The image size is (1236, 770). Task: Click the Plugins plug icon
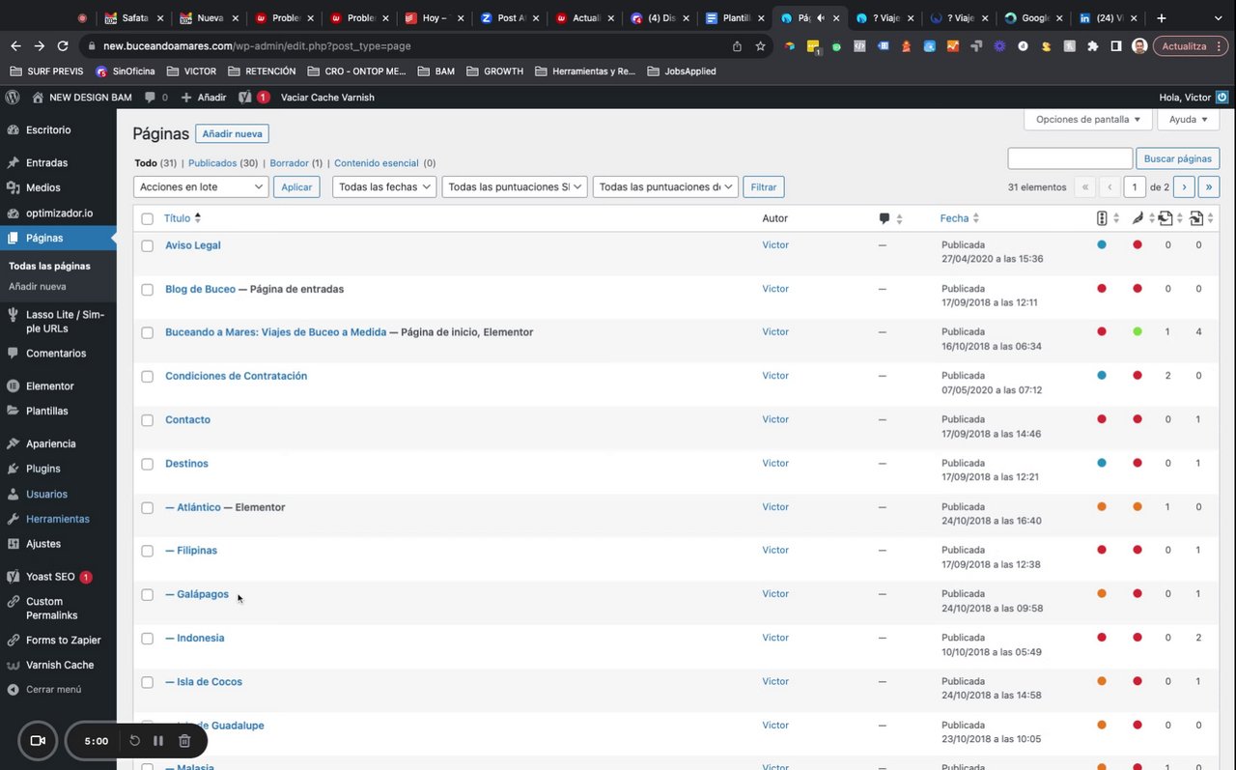tap(13, 470)
